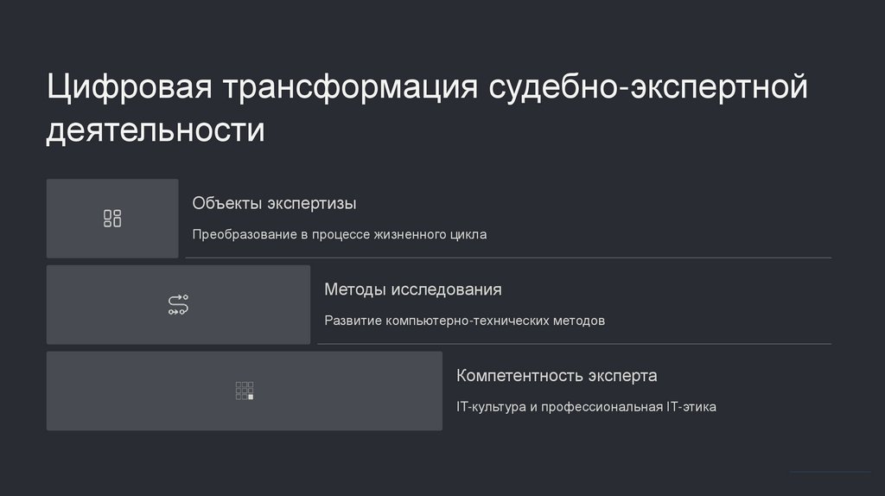Click the divider line under Методы исследования

click(574, 344)
